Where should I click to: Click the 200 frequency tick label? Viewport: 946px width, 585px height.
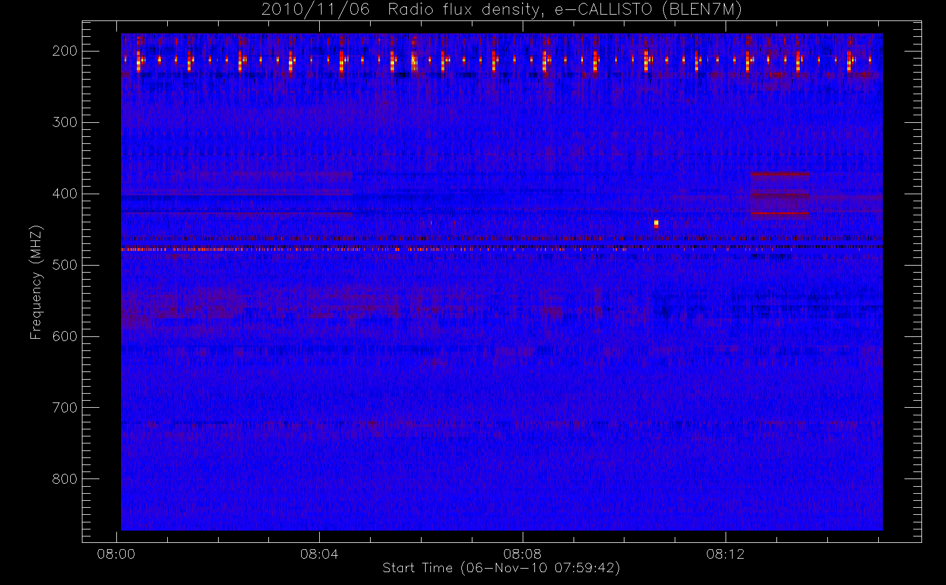(x=65, y=51)
